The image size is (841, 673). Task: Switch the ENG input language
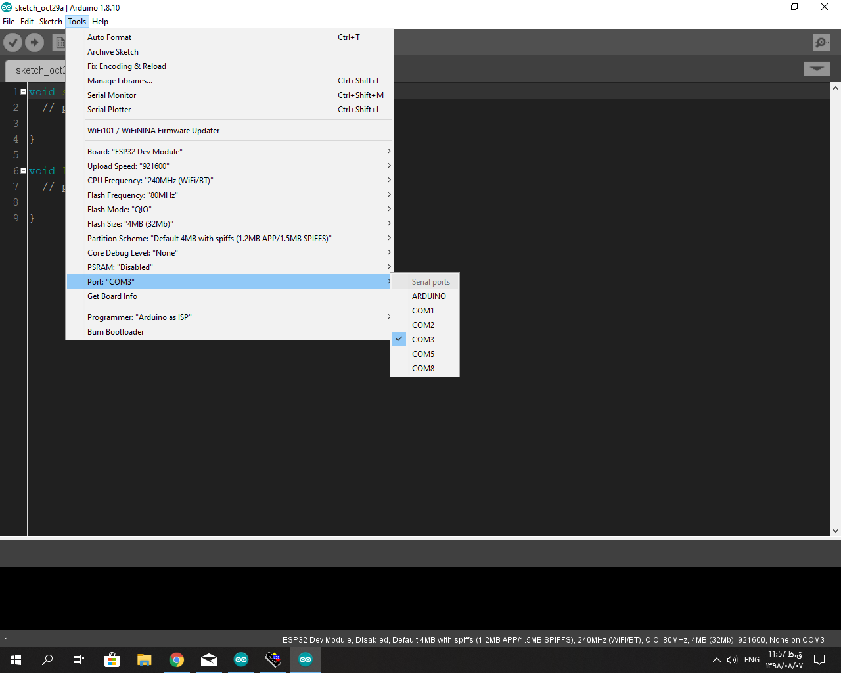point(752,660)
